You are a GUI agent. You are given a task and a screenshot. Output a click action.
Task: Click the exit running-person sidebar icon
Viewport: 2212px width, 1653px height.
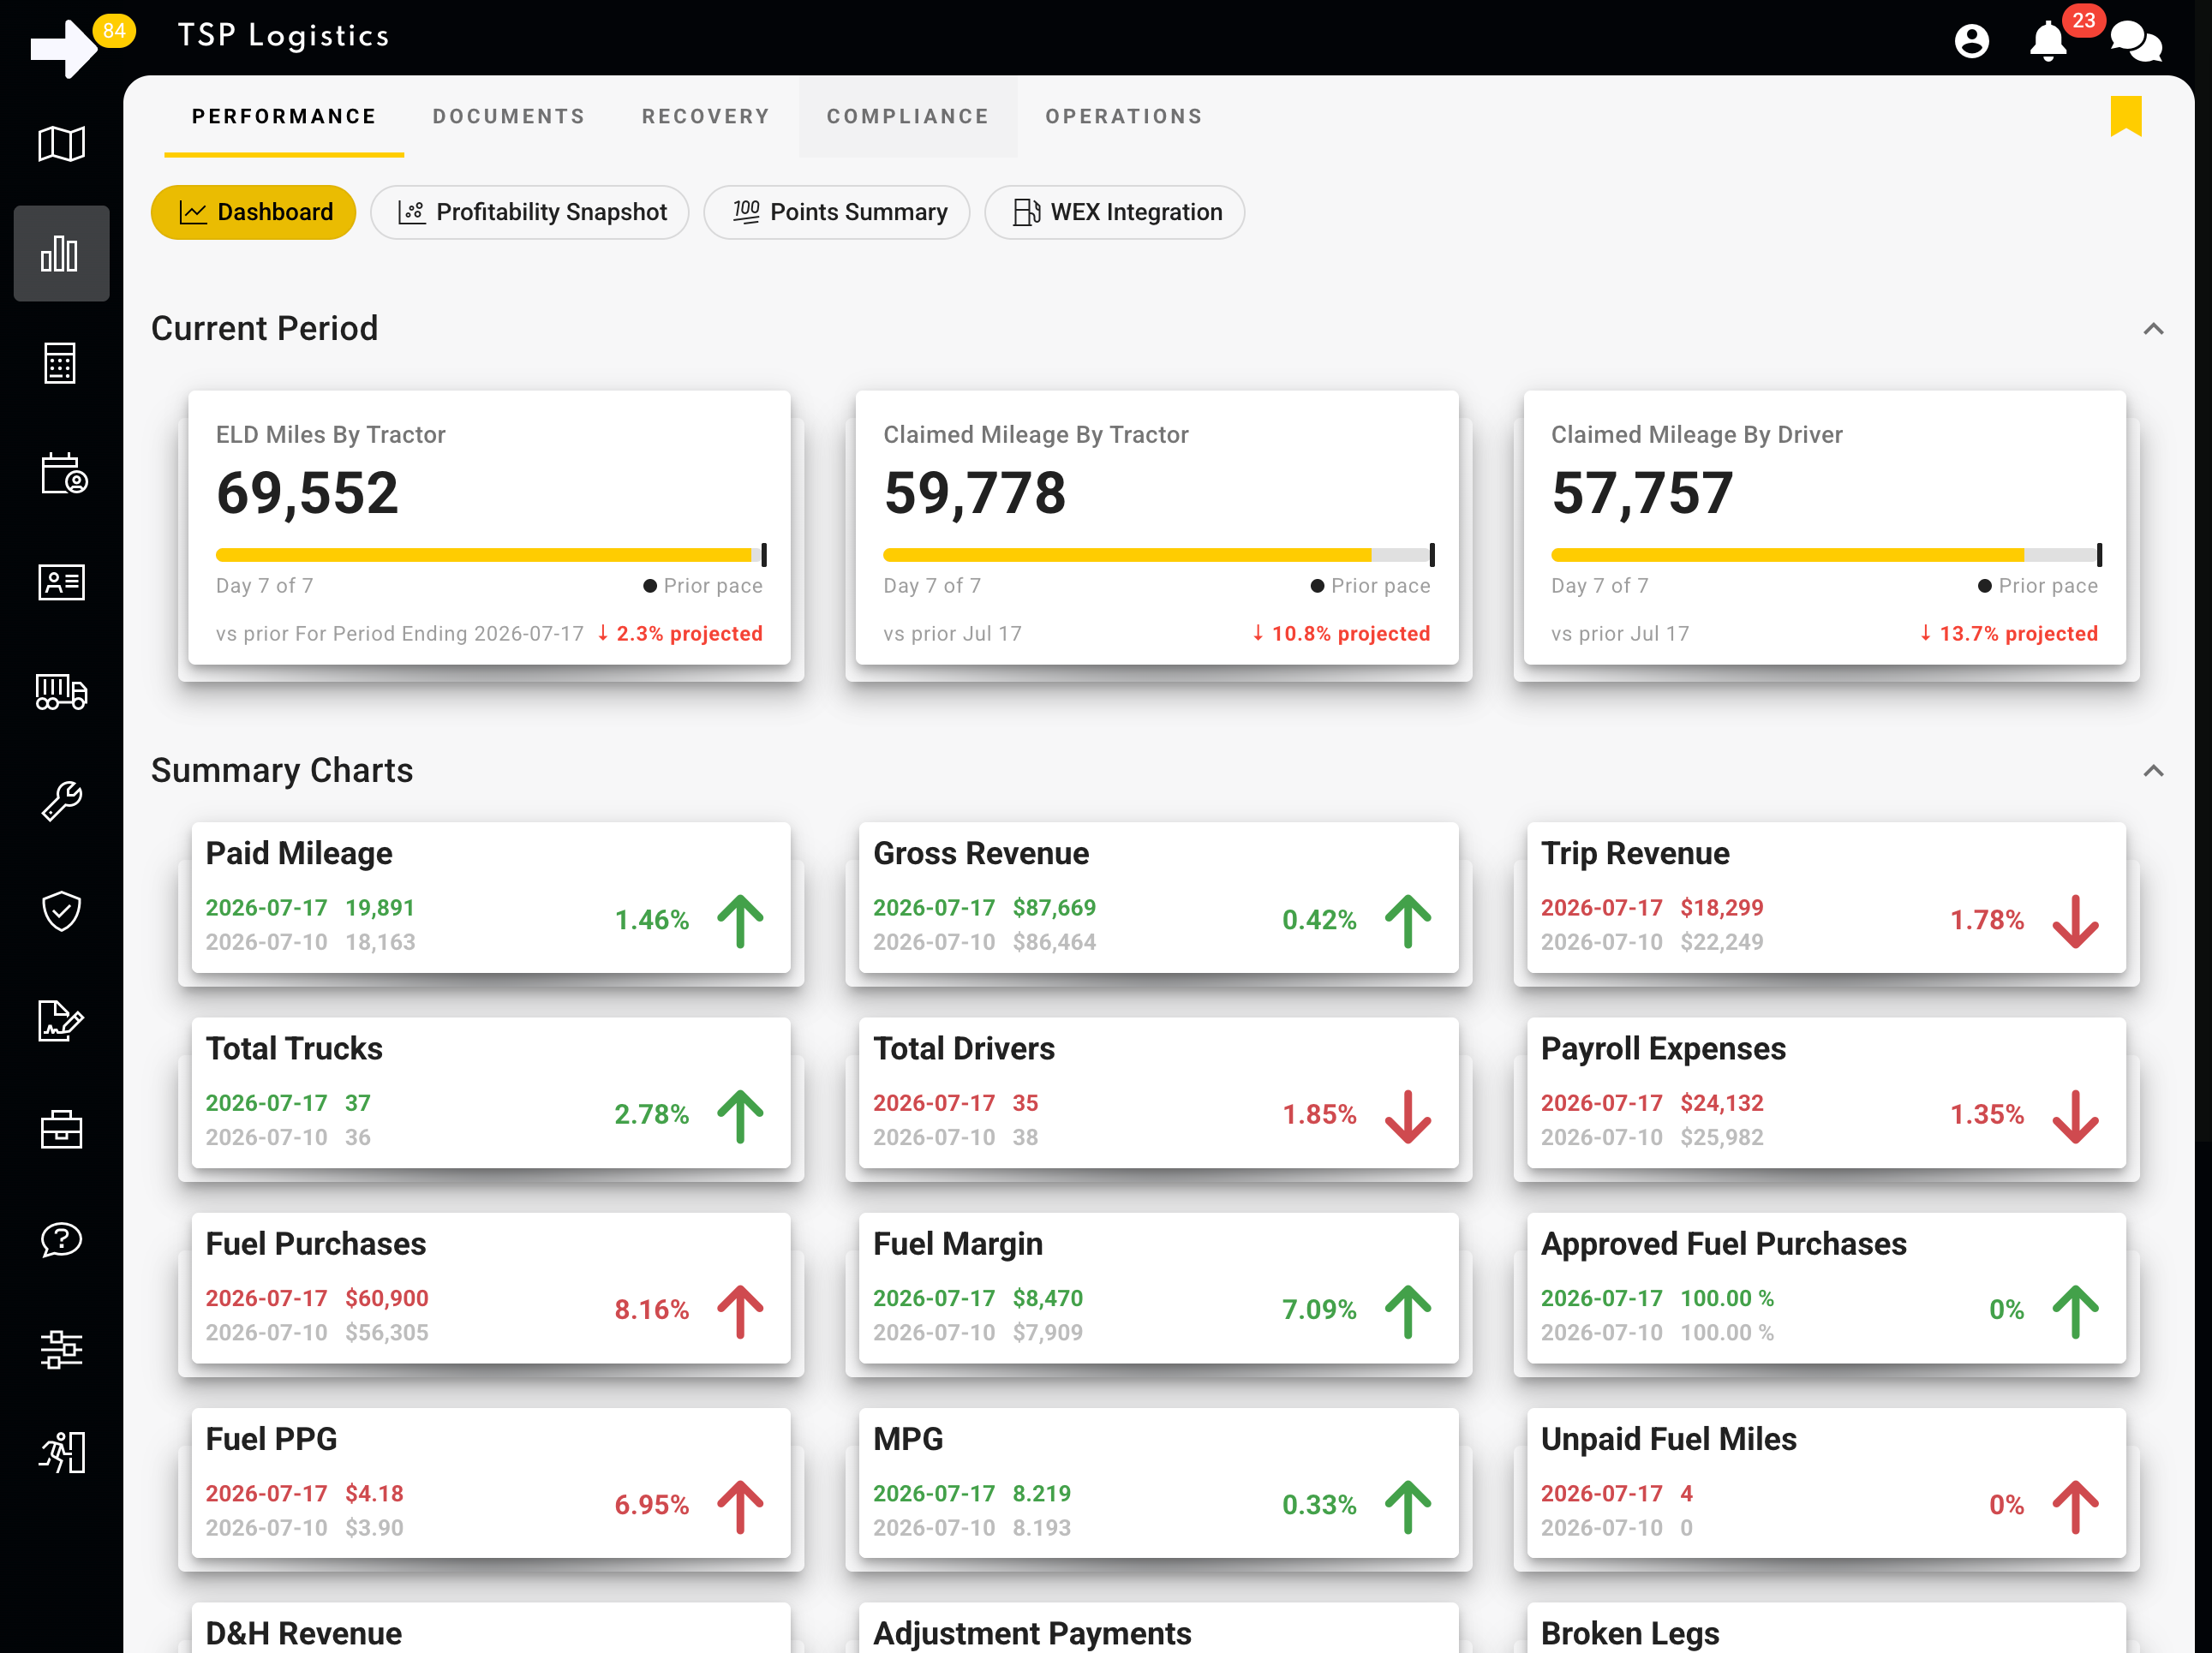pos(61,1452)
